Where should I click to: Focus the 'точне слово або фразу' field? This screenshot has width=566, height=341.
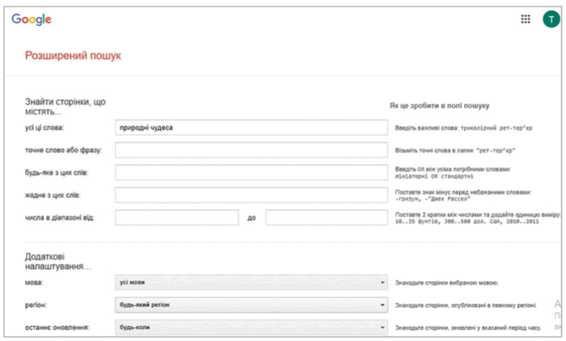(x=251, y=150)
